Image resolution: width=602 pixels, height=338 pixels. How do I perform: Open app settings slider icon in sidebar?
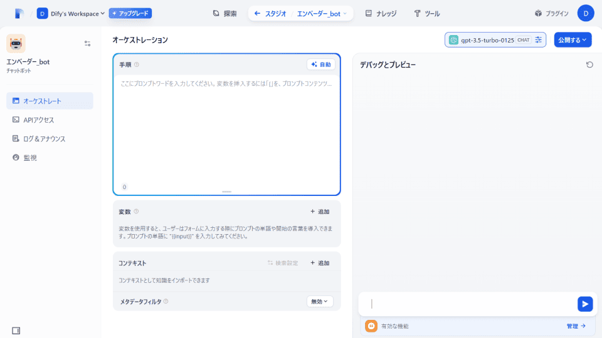pyautogui.click(x=88, y=43)
